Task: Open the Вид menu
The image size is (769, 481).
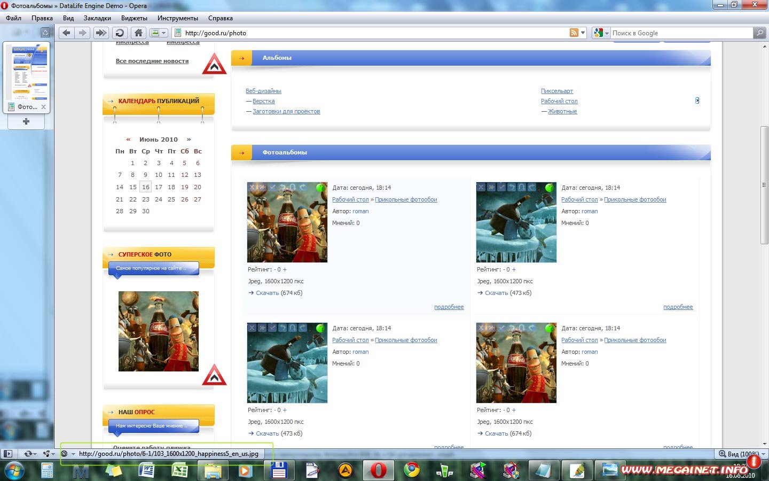Action: pyautogui.click(x=68, y=18)
